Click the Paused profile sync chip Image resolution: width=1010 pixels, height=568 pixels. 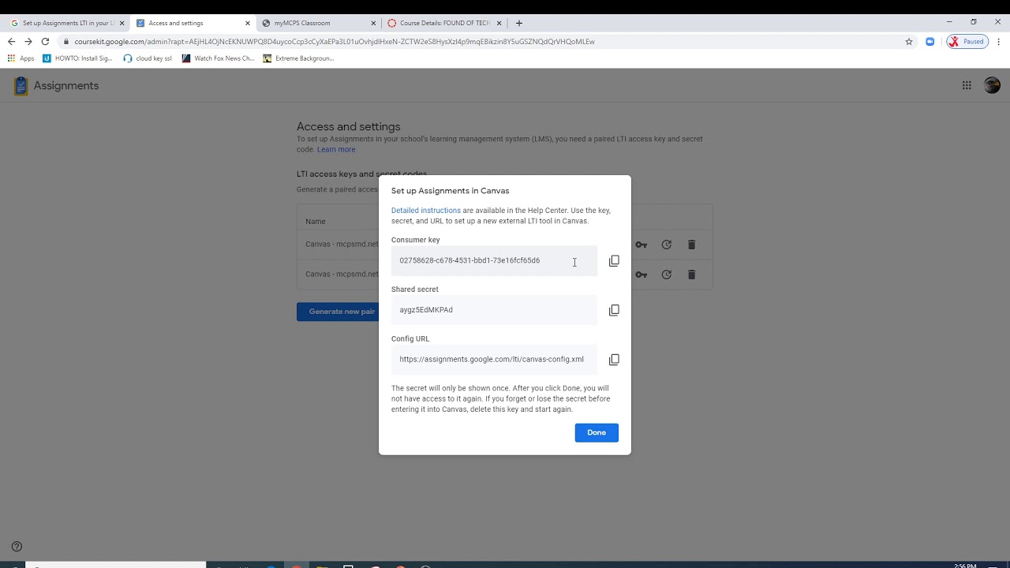(967, 42)
